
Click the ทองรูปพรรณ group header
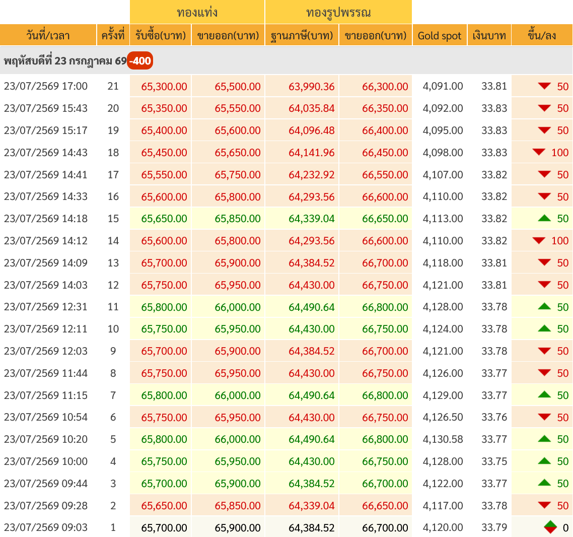[338, 12]
